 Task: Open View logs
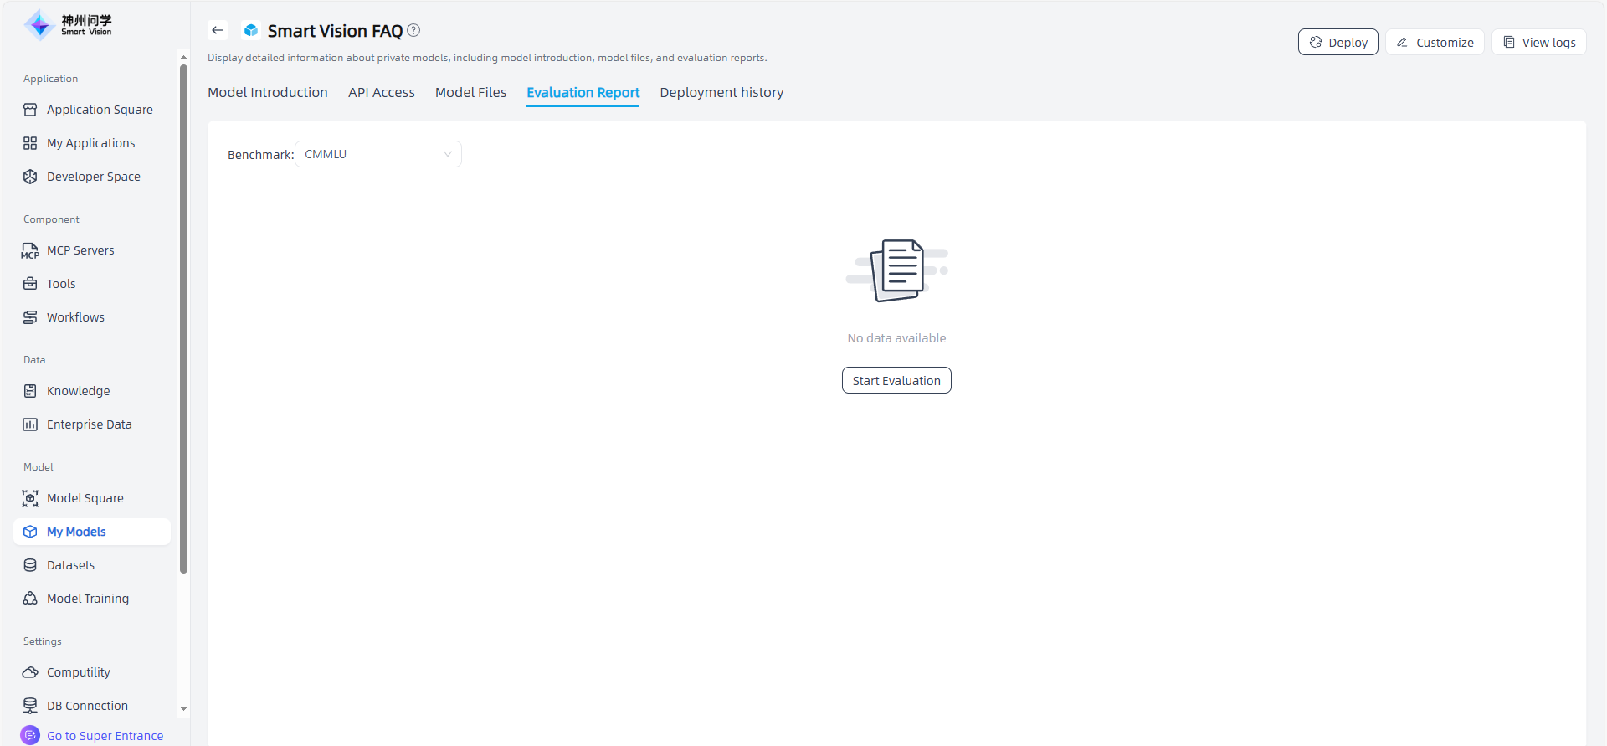coord(1538,43)
